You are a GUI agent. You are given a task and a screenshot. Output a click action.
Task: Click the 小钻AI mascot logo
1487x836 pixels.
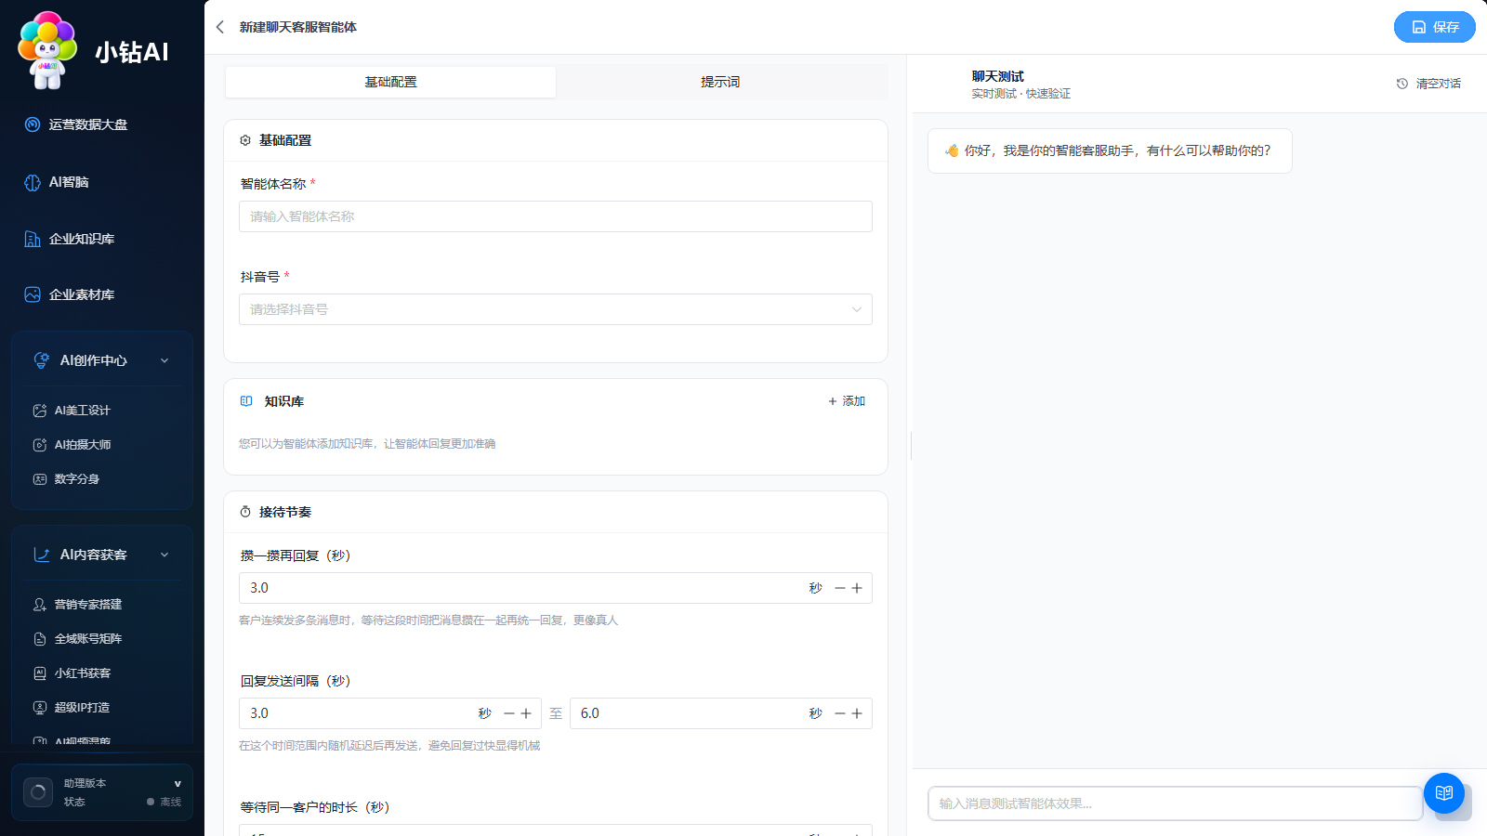[48, 50]
